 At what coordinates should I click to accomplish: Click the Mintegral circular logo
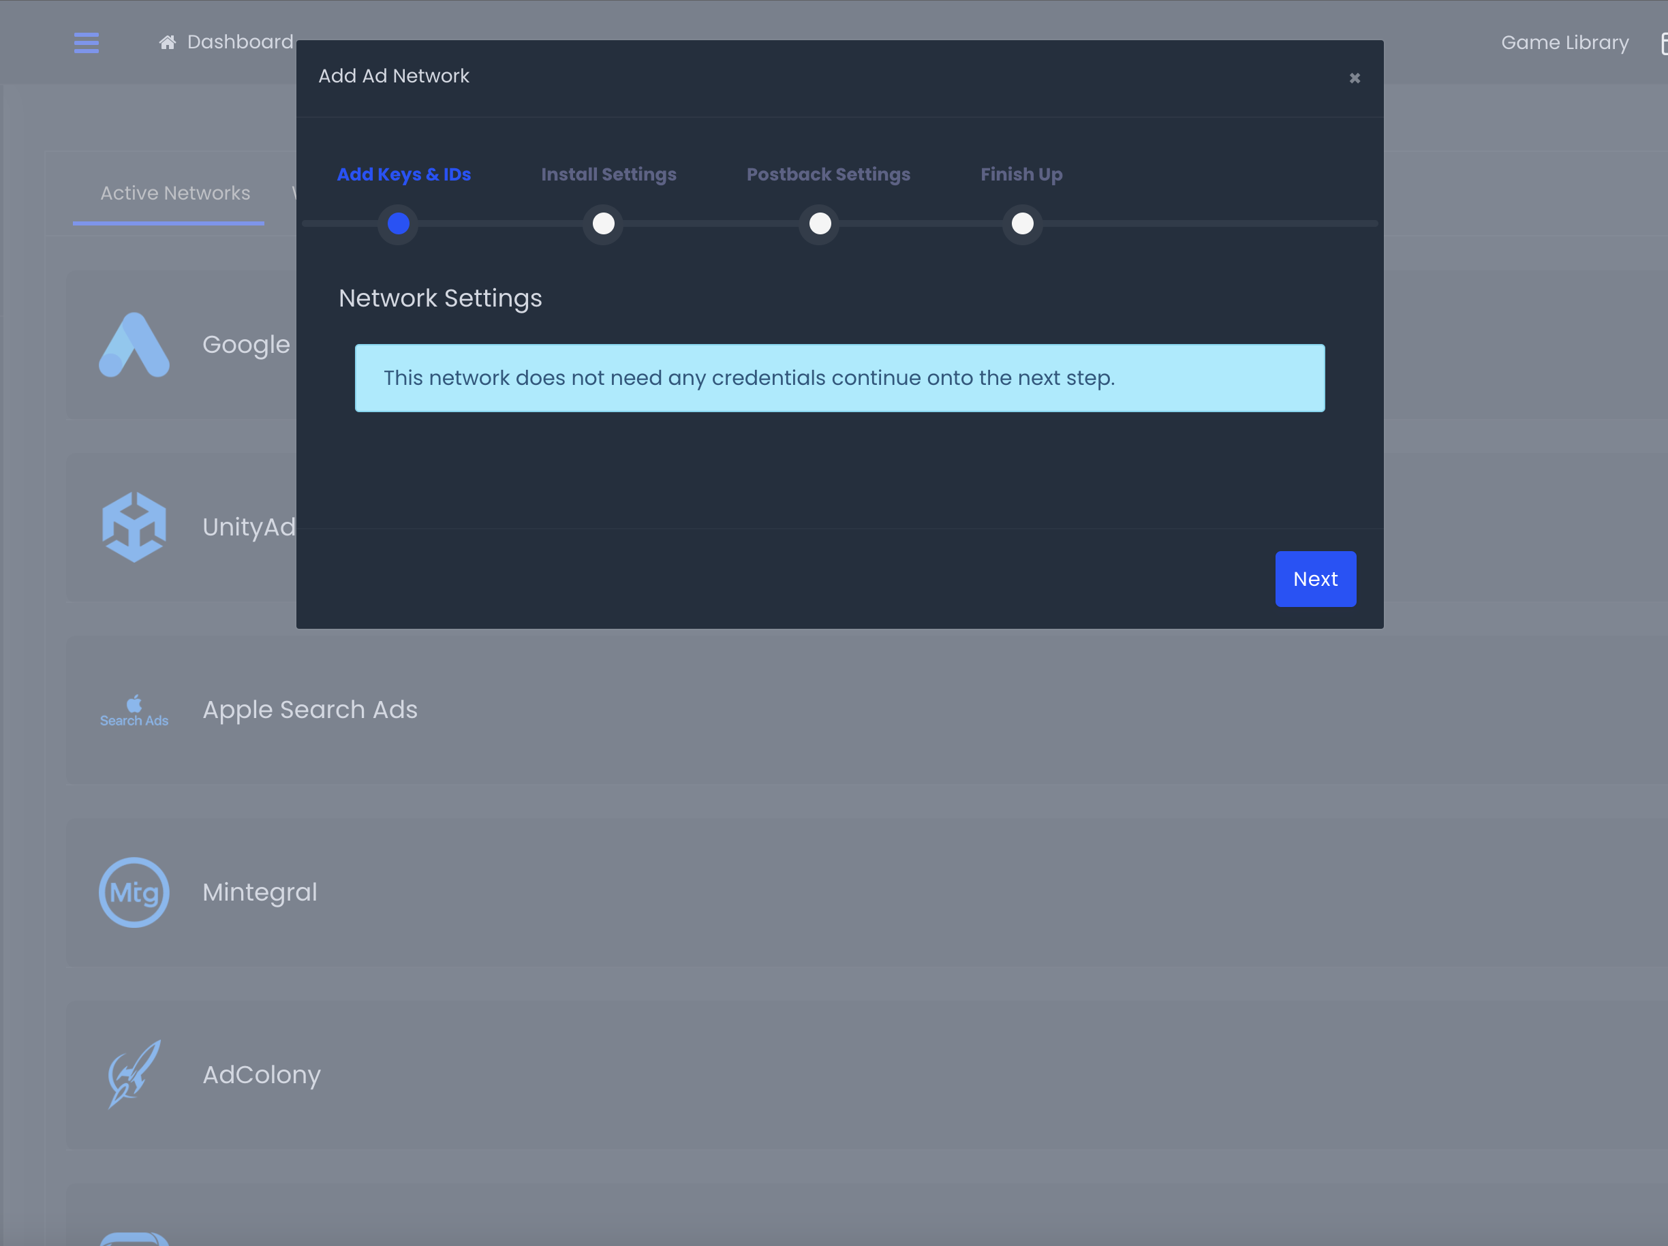(x=134, y=892)
